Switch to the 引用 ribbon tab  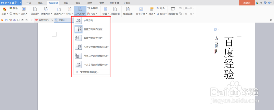pyautogui.click(x=66, y=3)
